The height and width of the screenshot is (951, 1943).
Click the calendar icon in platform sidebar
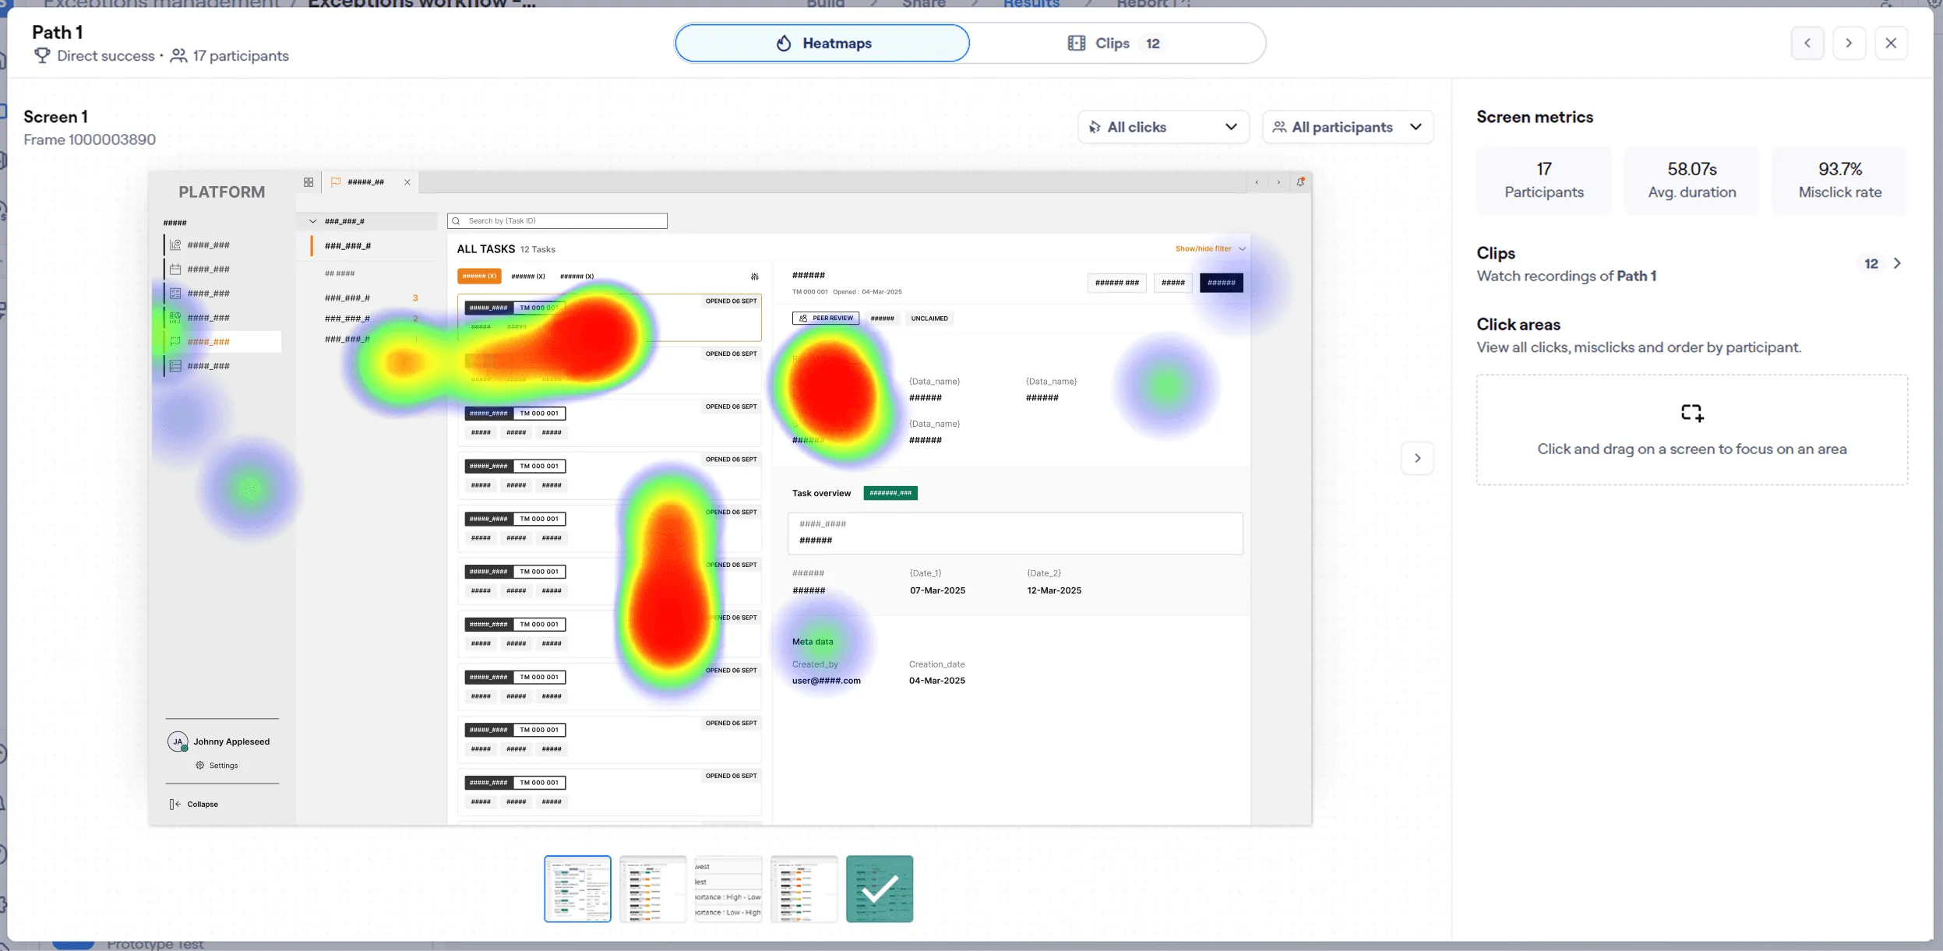click(x=175, y=269)
